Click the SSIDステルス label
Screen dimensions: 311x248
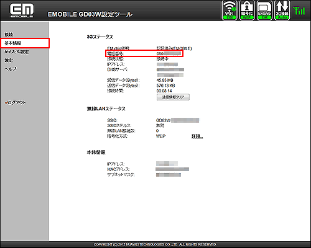[119, 125]
